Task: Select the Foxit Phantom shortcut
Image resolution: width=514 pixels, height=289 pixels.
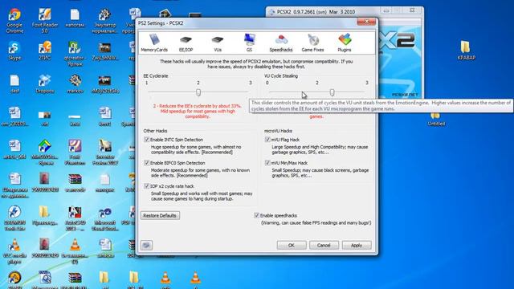Action: pyautogui.click(x=75, y=153)
